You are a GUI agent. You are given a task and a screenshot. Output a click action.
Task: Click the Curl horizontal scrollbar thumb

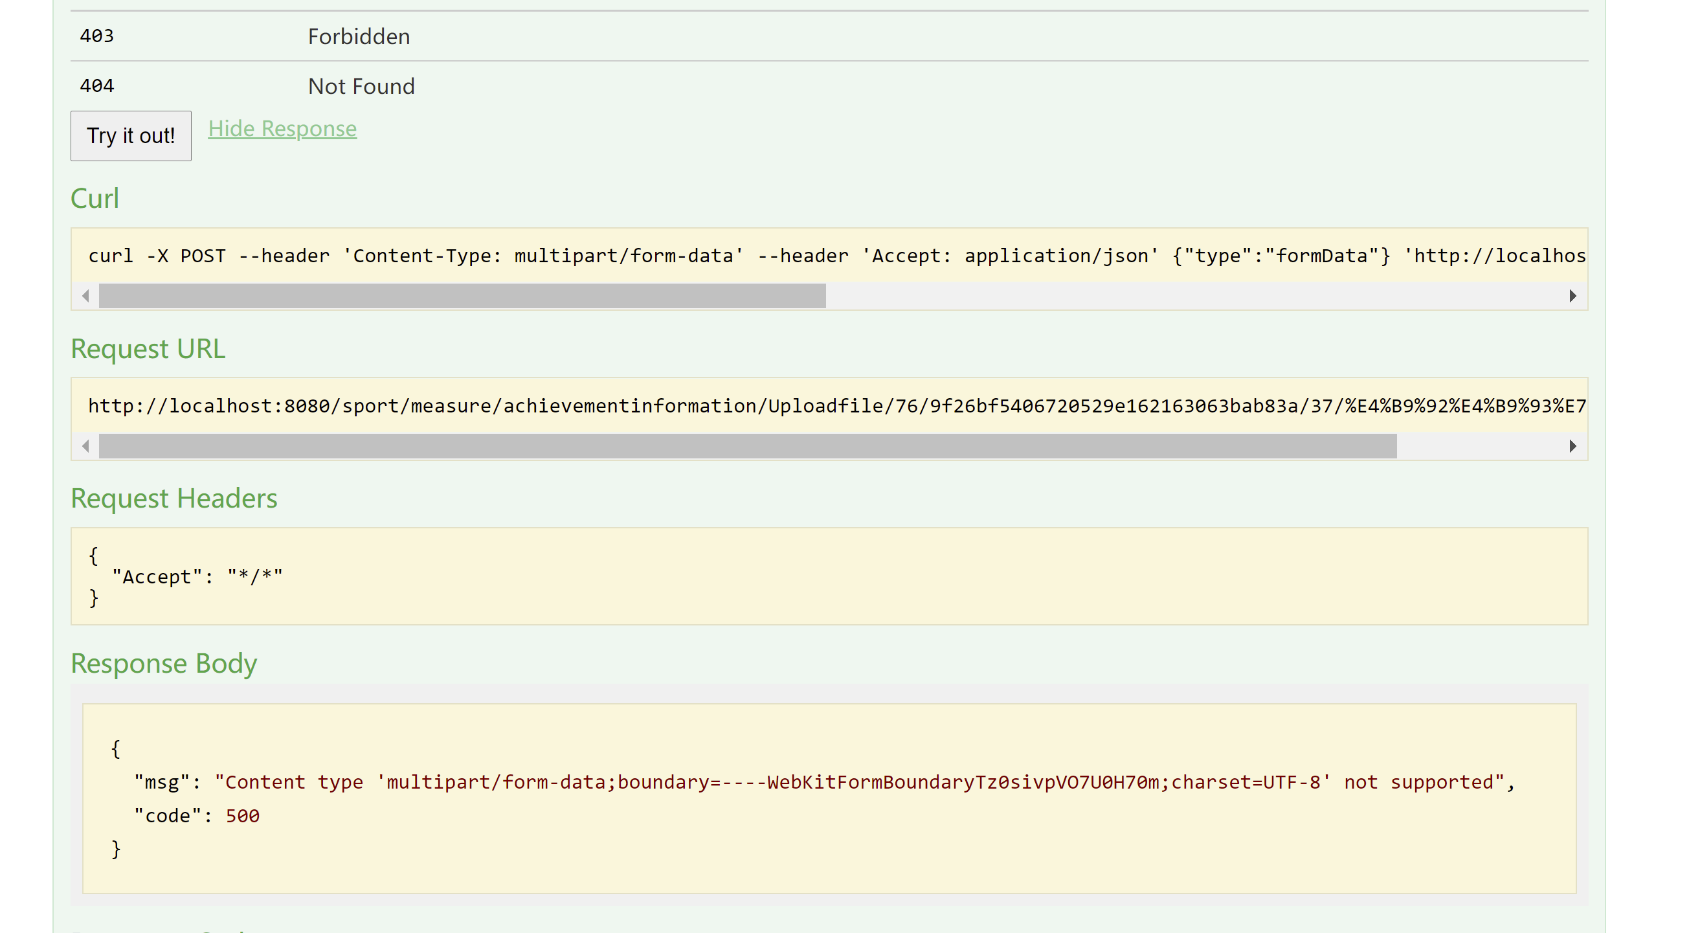(x=462, y=297)
